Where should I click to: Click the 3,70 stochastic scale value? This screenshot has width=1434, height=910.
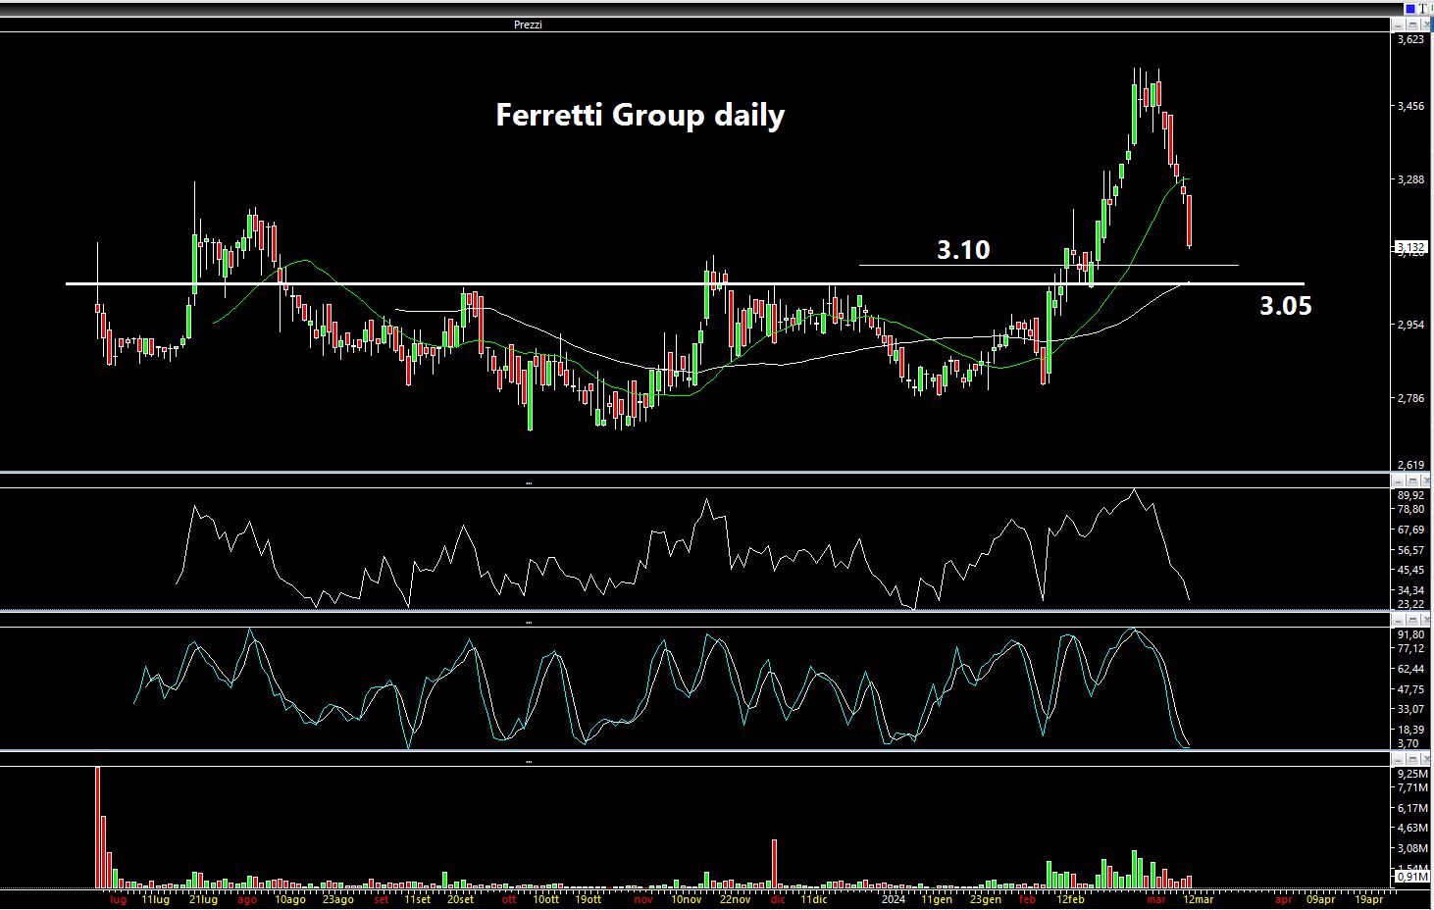click(x=1408, y=744)
